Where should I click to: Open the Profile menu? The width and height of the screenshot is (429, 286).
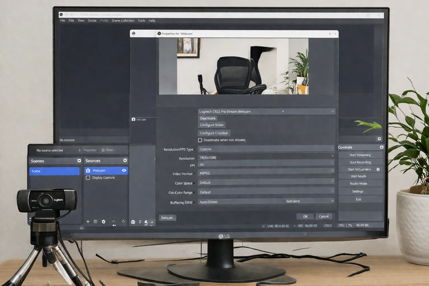104,21
